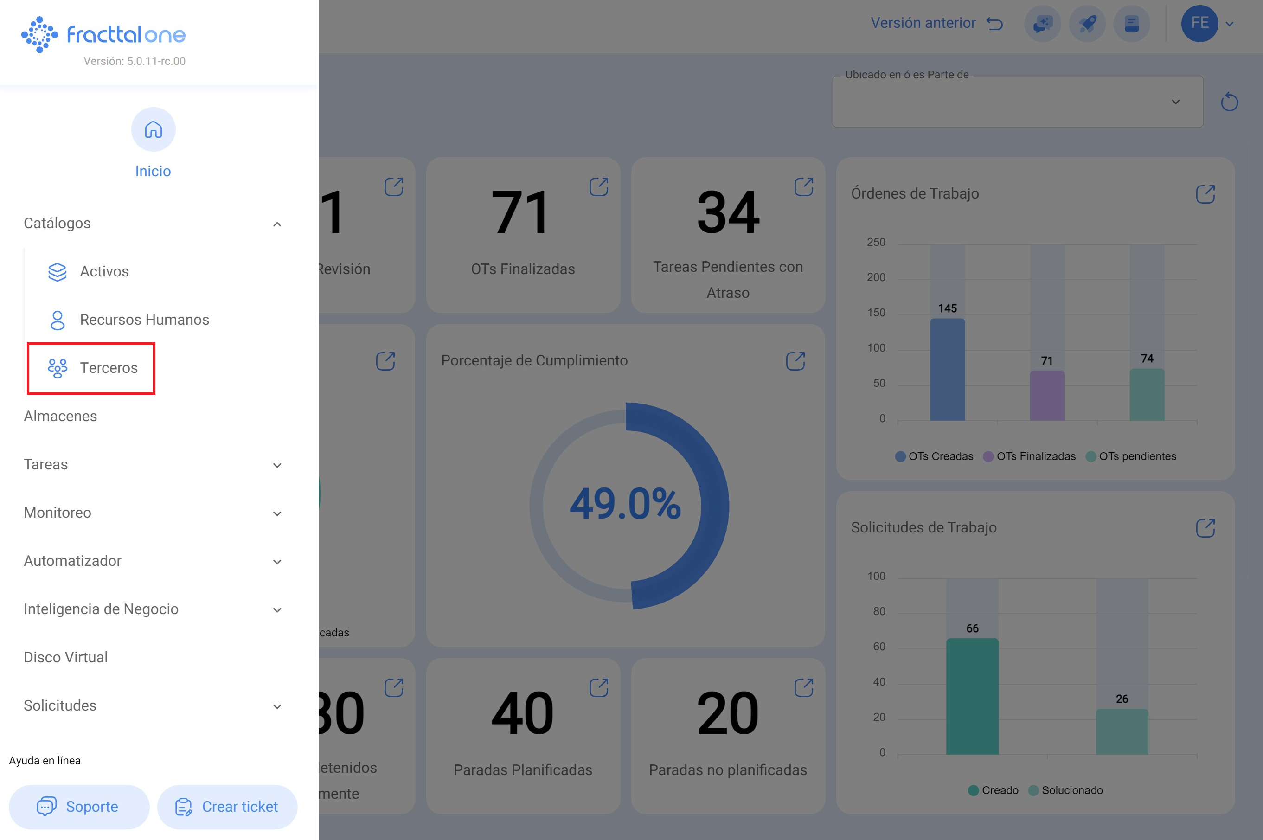Expand the Tareas menu section
This screenshot has height=840, width=1263.
[x=277, y=465]
